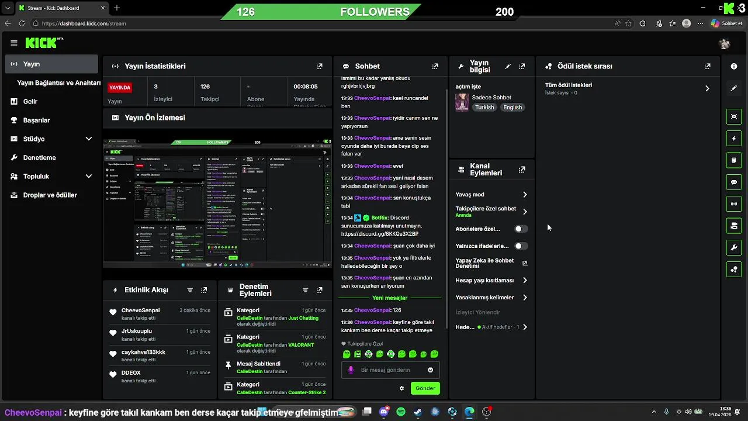Go to Gelir in the sidebar
Image resolution: width=748 pixels, height=421 pixels.
coord(51,101)
